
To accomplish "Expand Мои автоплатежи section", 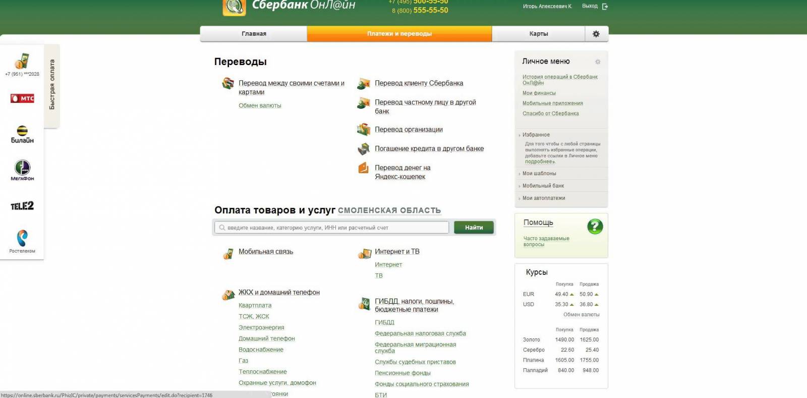I will click(543, 198).
